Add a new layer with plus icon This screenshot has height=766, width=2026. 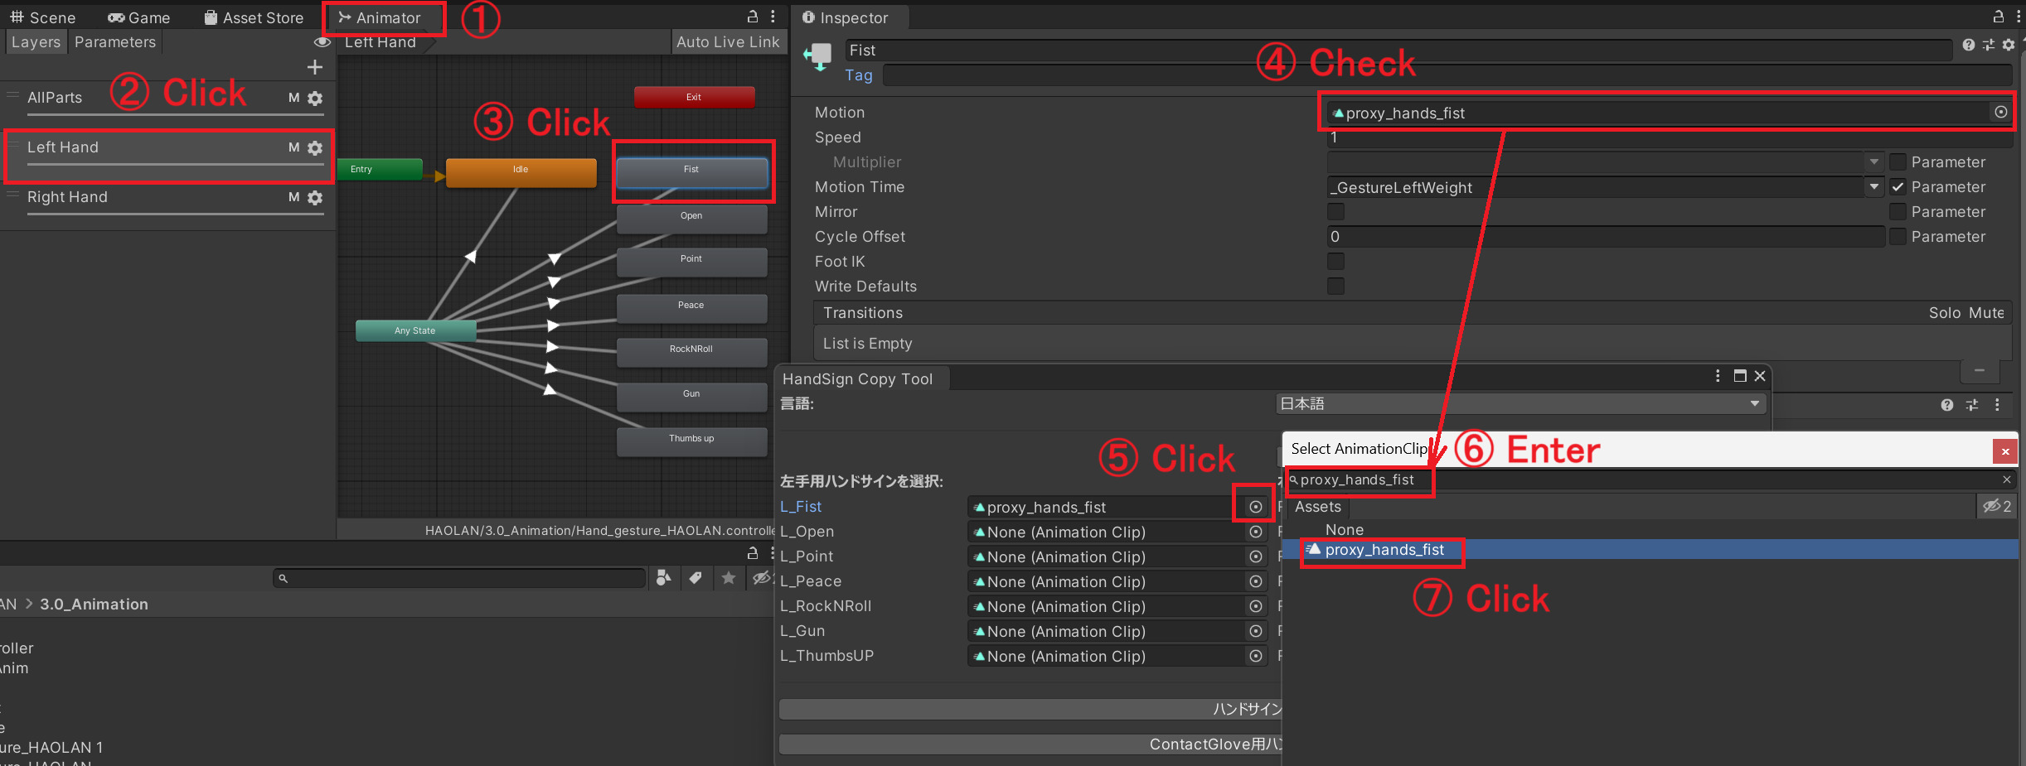click(315, 67)
